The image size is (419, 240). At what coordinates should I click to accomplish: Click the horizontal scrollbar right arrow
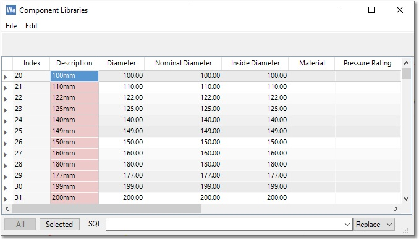pos(396,209)
